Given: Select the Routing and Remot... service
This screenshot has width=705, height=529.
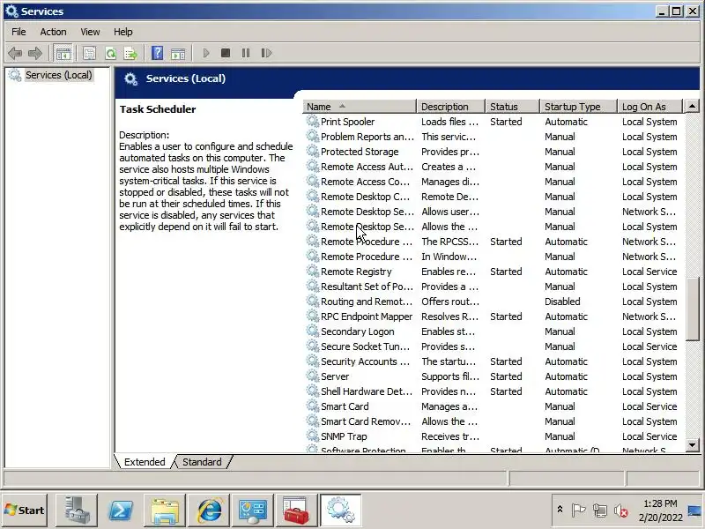Looking at the screenshot, I should pyautogui.click(x=493, y=302).
